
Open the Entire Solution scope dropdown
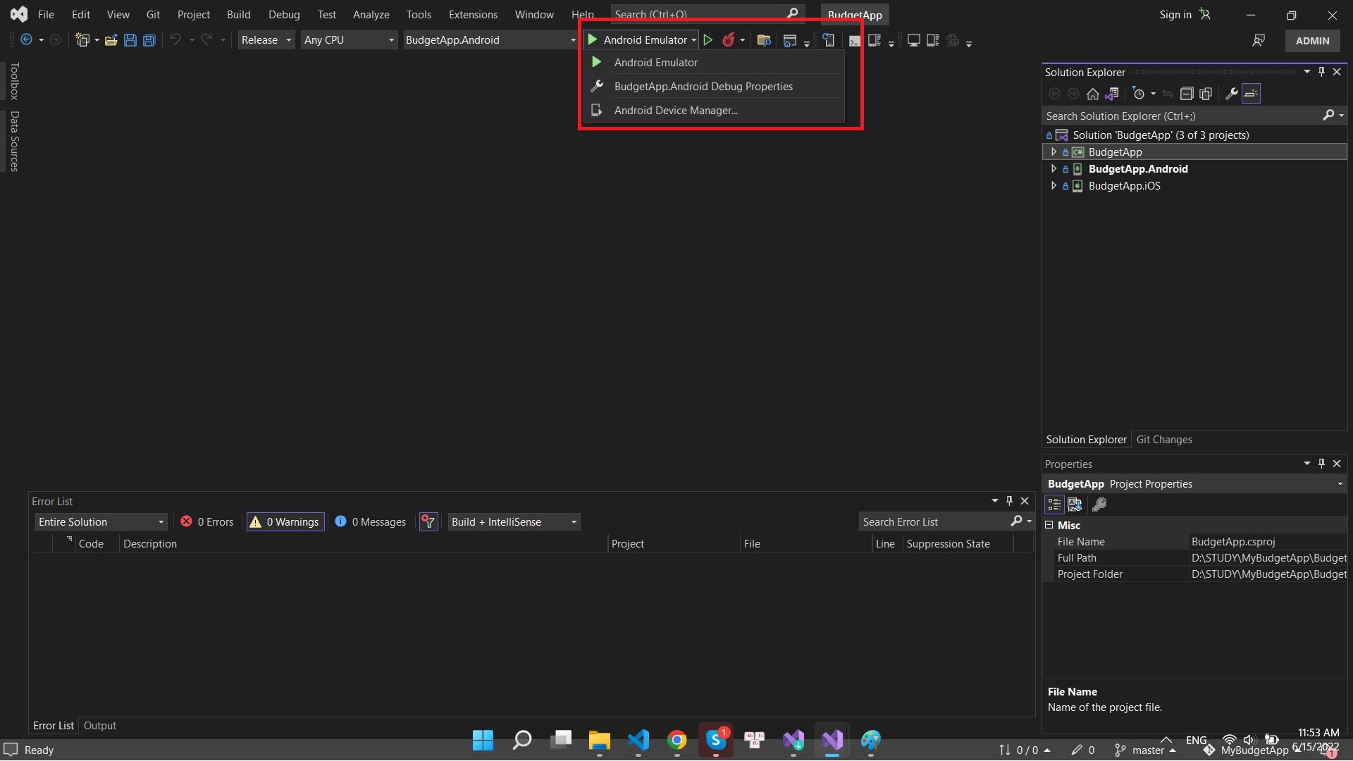101,522
